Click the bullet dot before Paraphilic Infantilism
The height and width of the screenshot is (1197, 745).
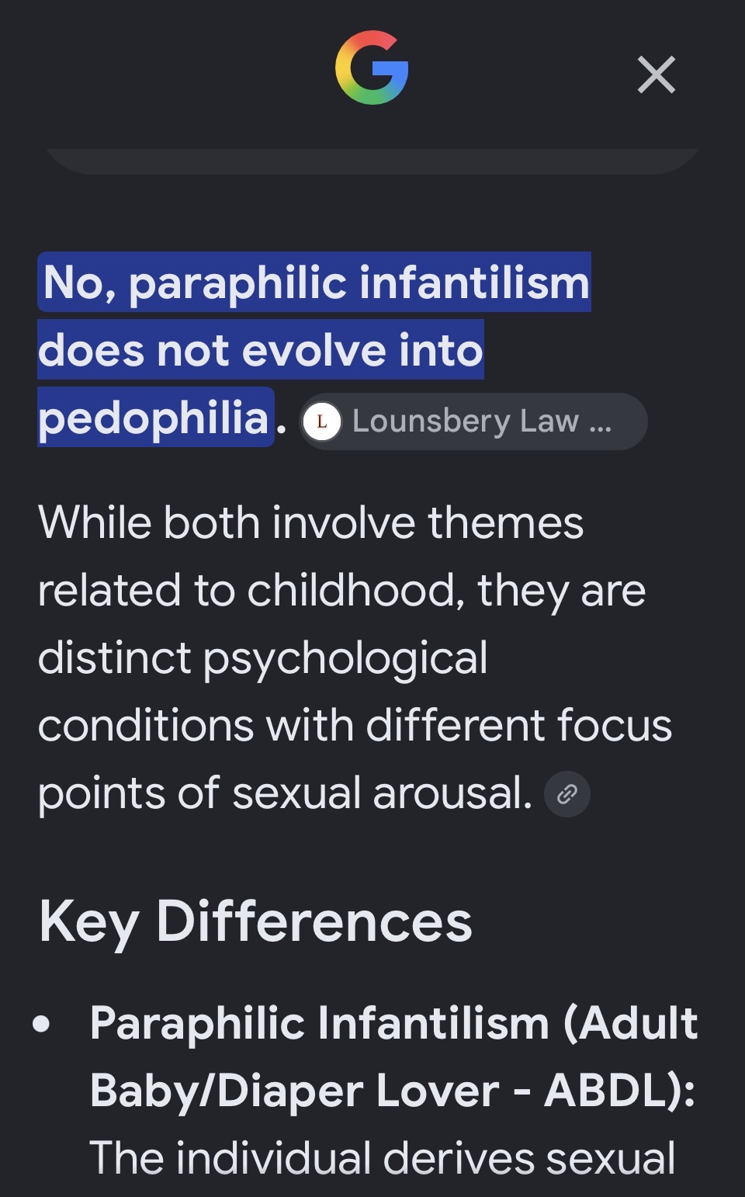click(42, 1024)
